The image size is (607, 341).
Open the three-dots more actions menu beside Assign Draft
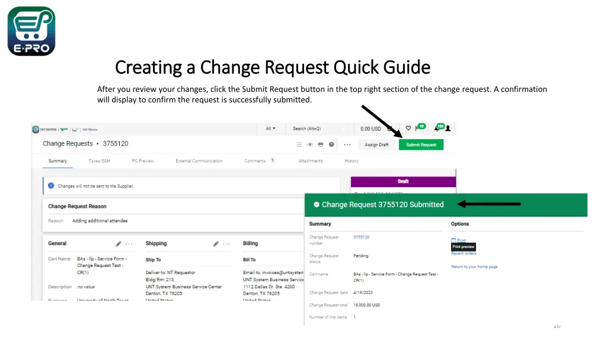[x=347, y=144]
